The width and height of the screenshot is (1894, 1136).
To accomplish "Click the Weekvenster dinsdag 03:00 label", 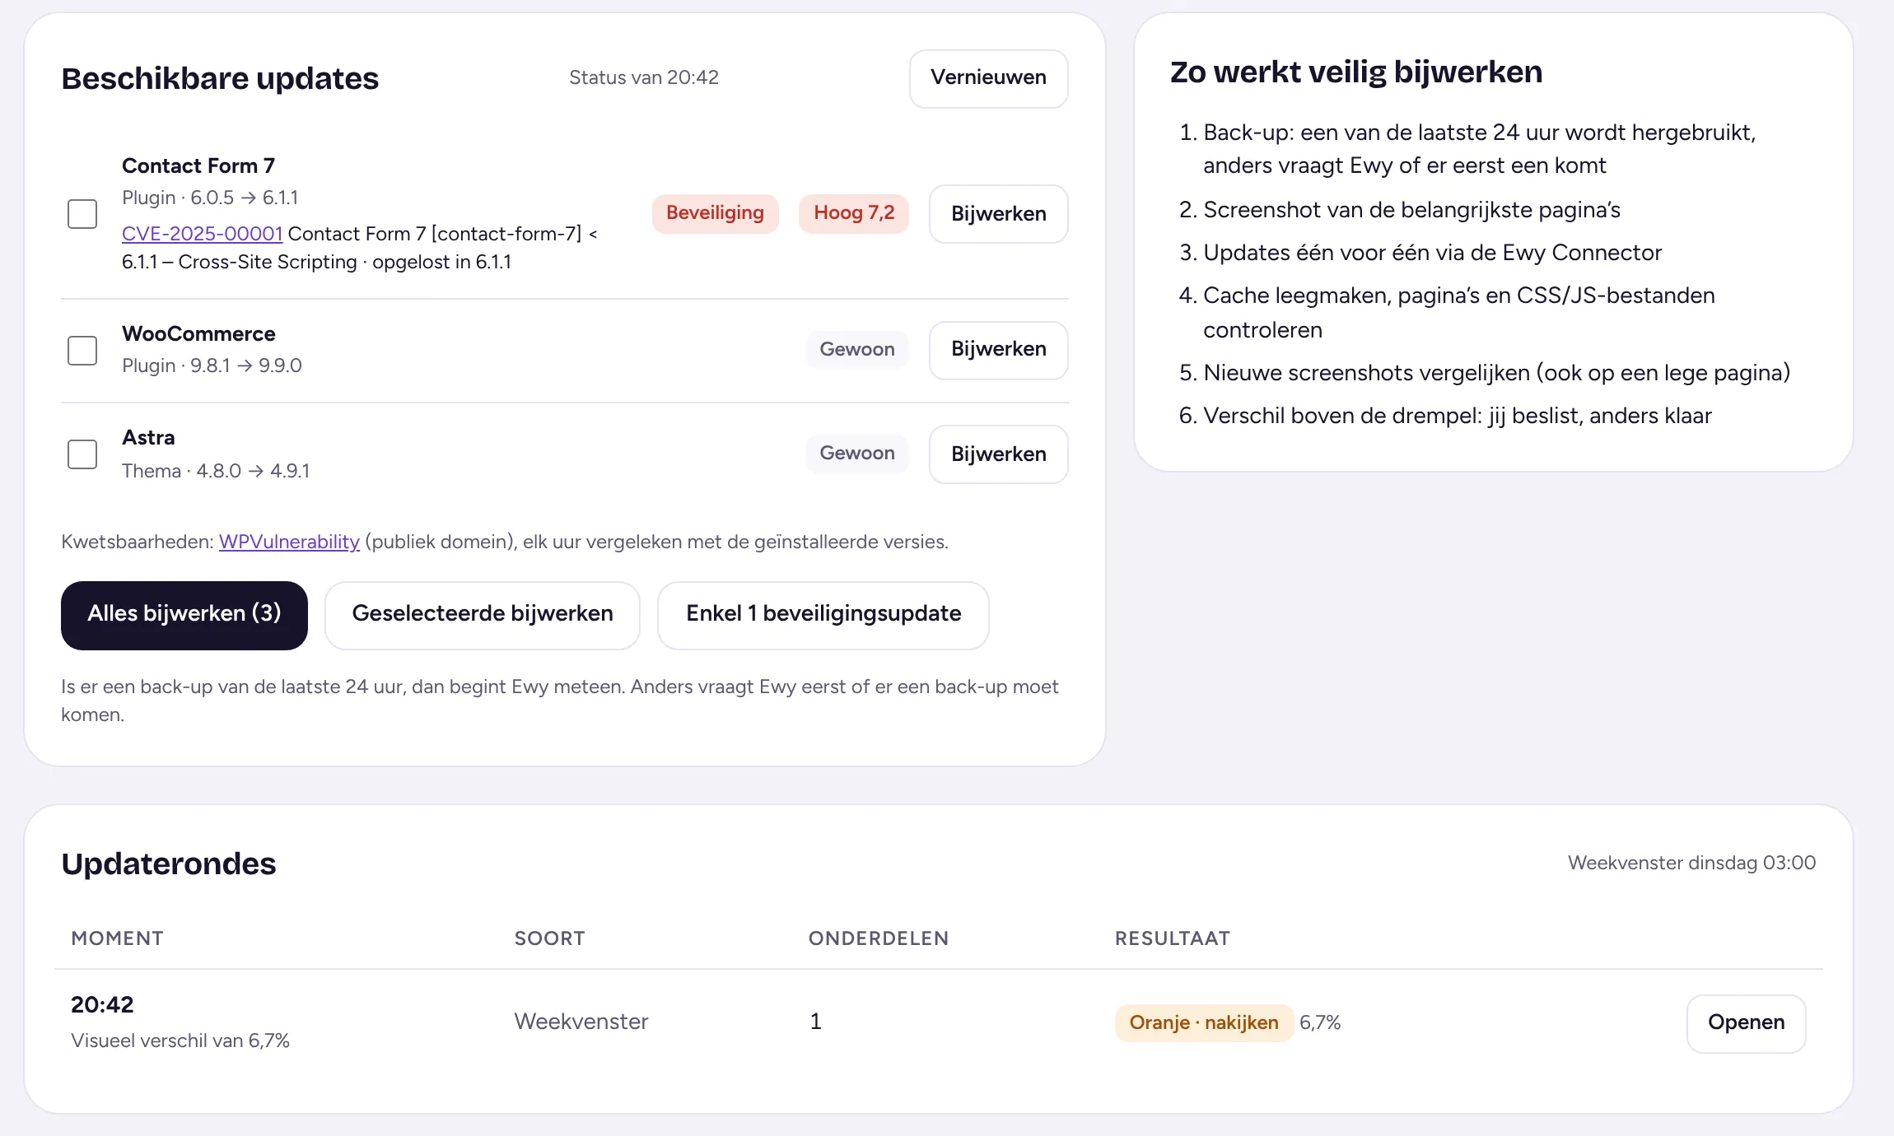I will 1691,863.
